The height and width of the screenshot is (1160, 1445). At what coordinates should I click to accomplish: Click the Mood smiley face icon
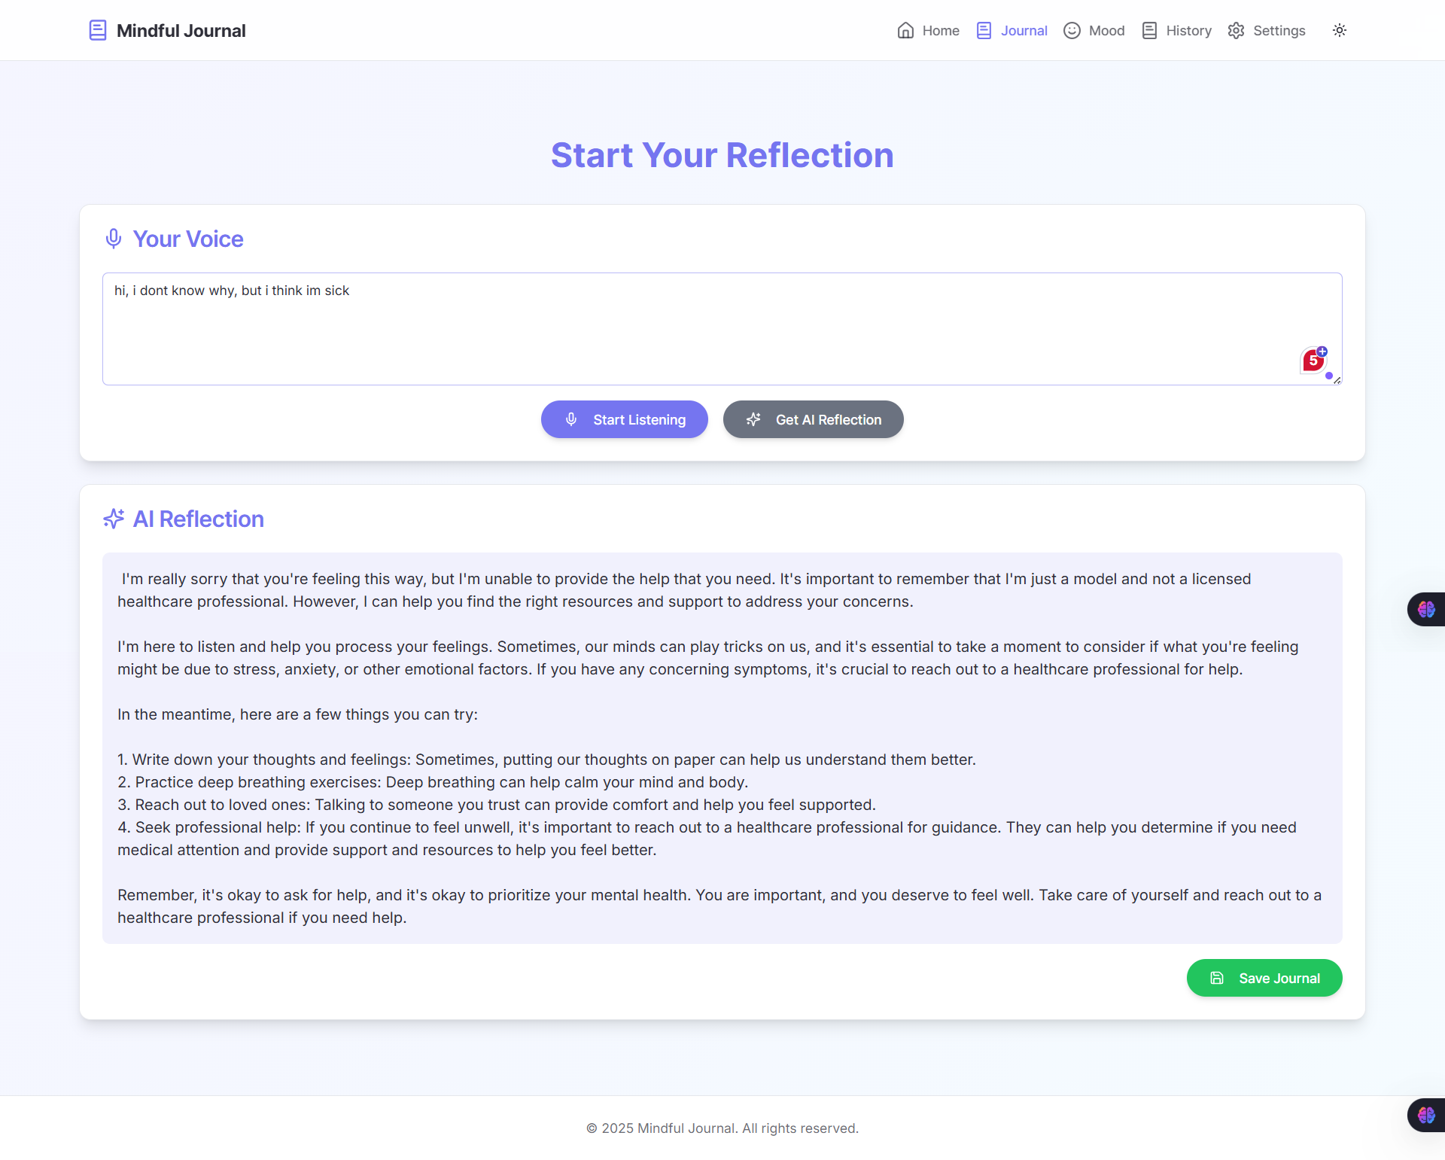pos(1072,30)
